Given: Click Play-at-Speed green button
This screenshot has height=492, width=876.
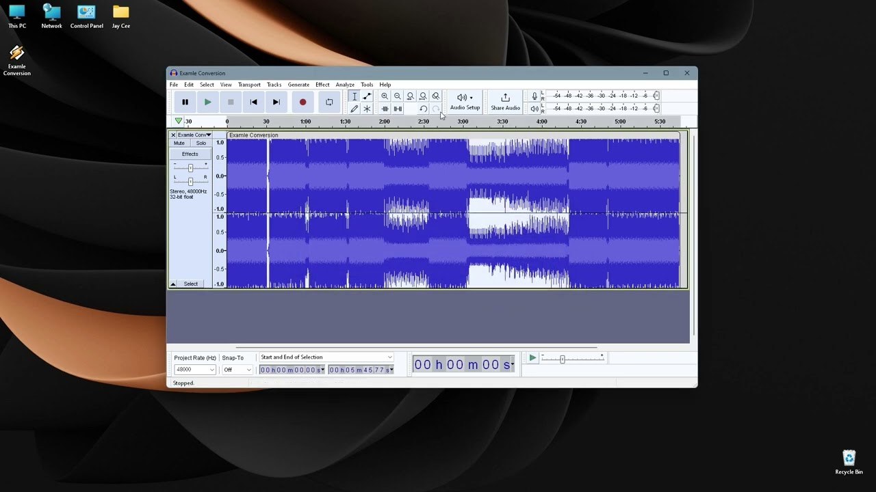Looking at the screenshot, I should (532, 357).
